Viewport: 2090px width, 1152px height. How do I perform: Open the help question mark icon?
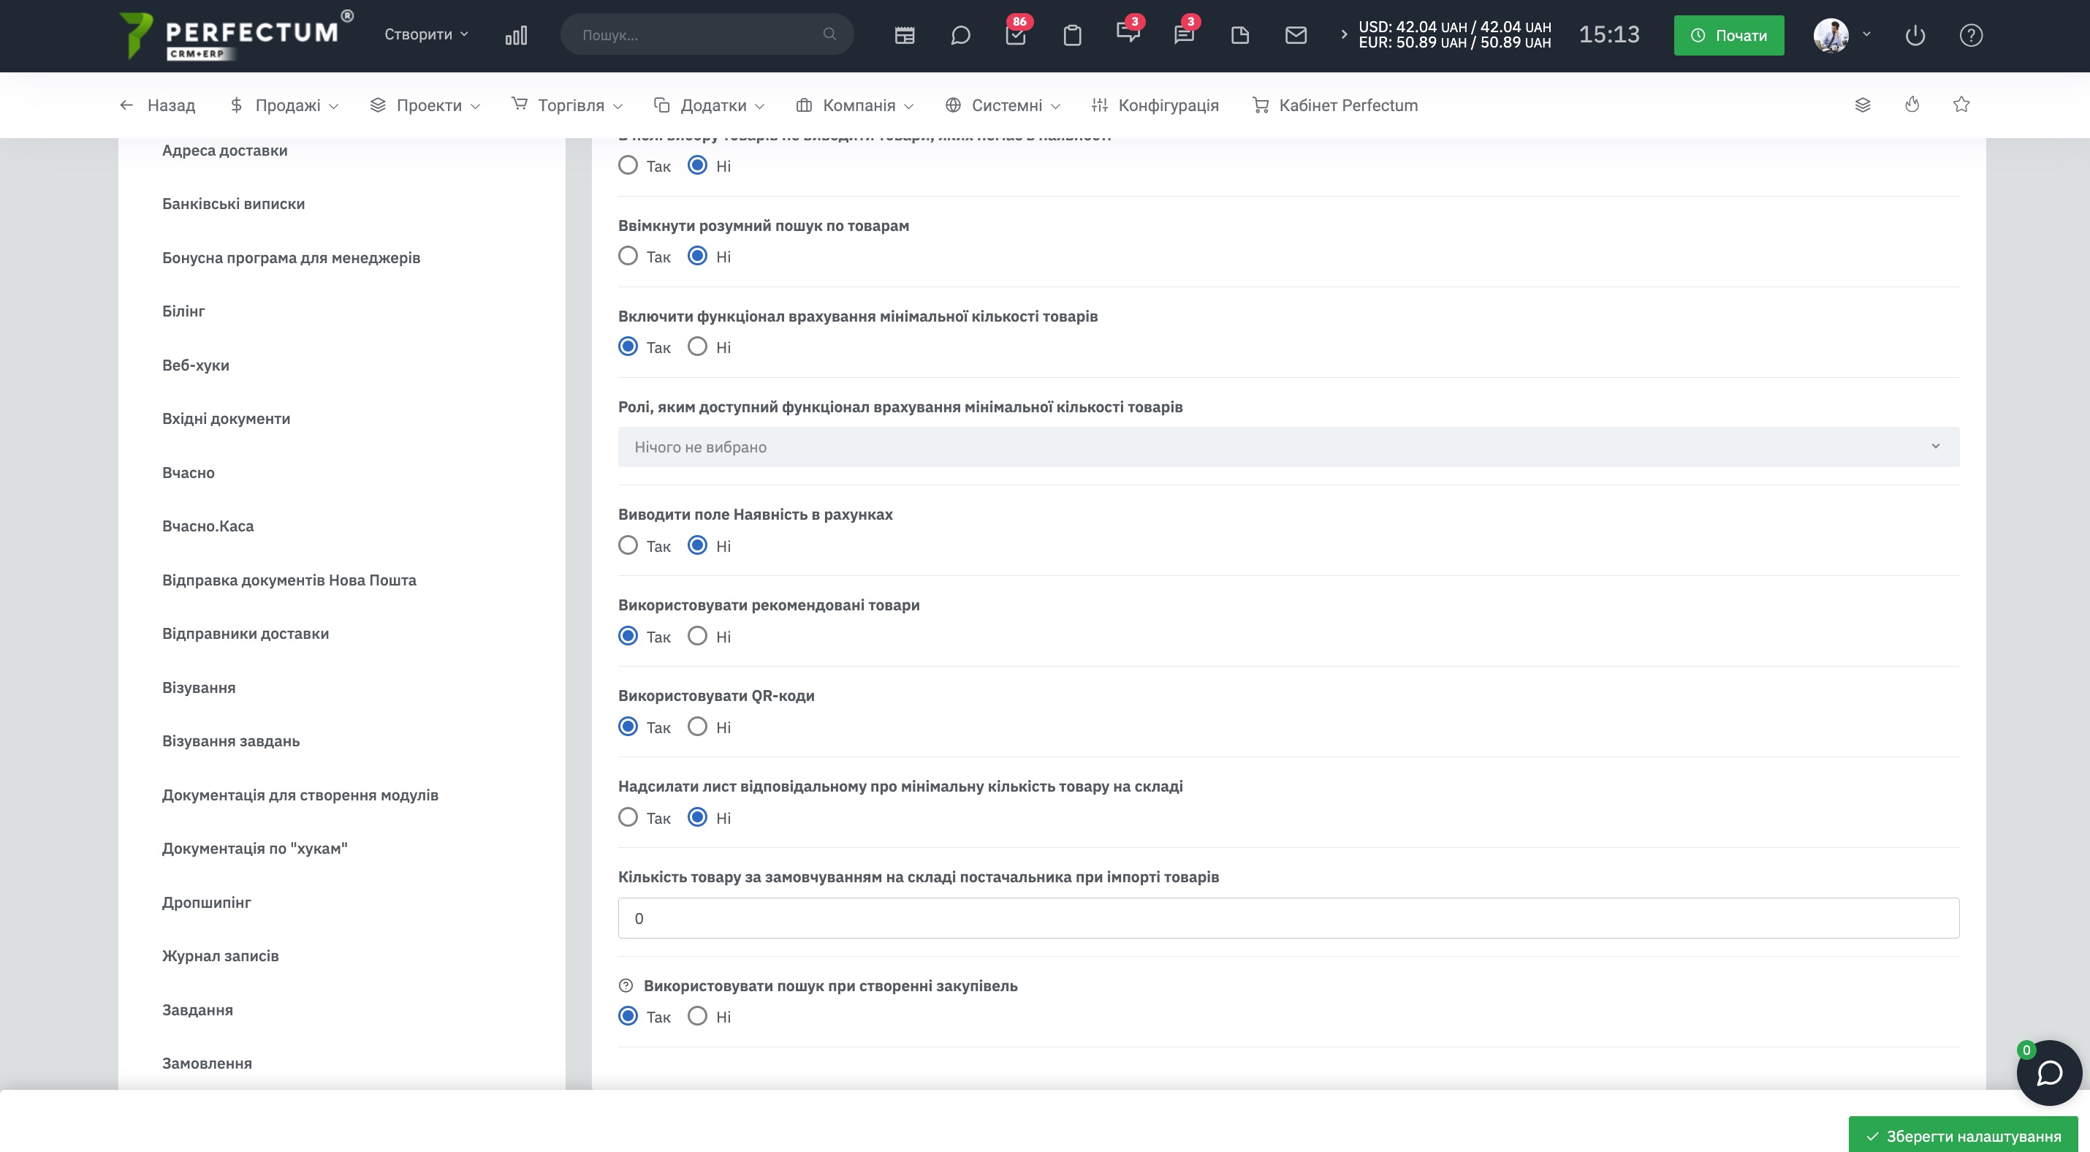click(1971, 35)
